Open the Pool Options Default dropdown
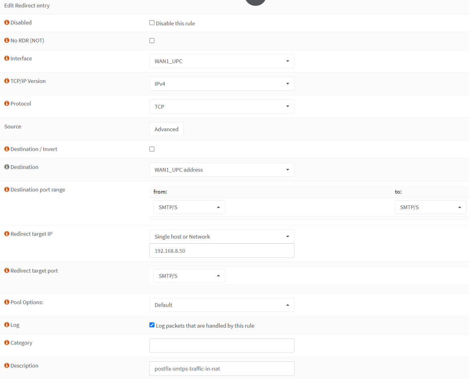Screen dimensions: 469x379 pos(222,305)
